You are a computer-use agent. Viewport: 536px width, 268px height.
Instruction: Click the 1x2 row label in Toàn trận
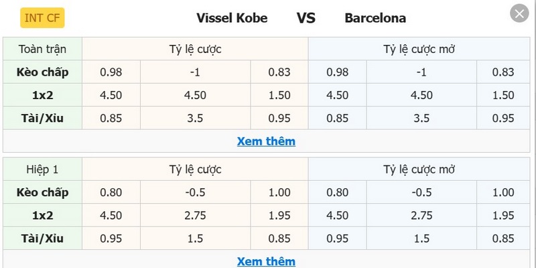coord(43,95)
